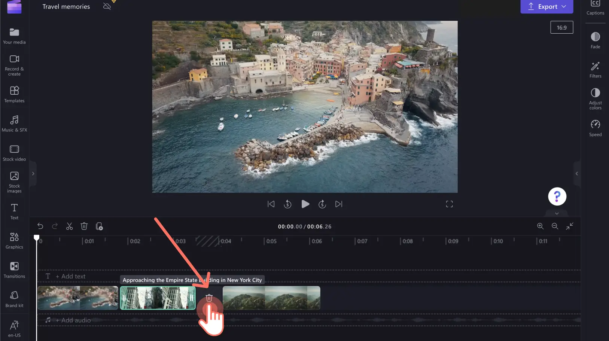The width and height of the screenshot is (609, 341).
Task: Delete selected clip using toolbar trash
Action: 84,226
